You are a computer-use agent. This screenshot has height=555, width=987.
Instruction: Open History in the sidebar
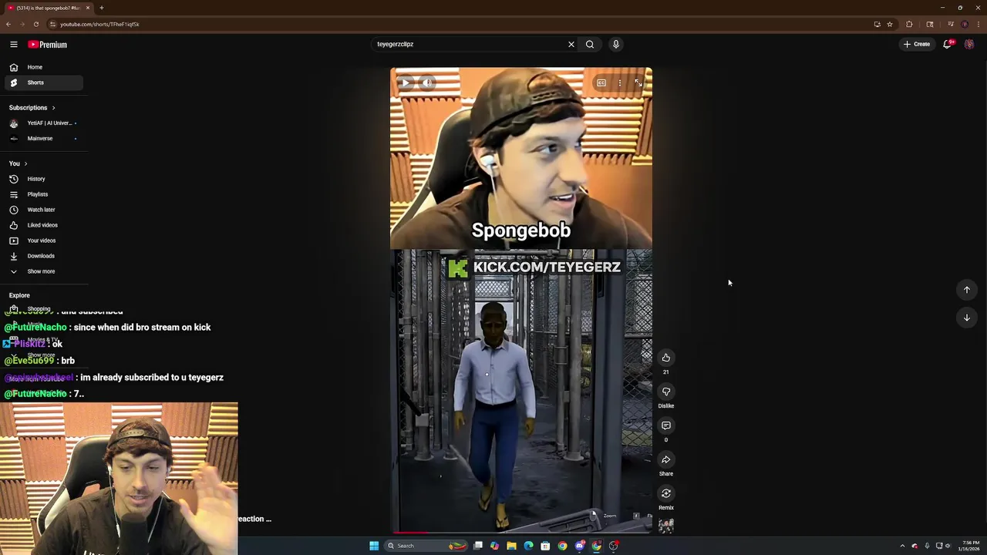(x=43, y=179)
